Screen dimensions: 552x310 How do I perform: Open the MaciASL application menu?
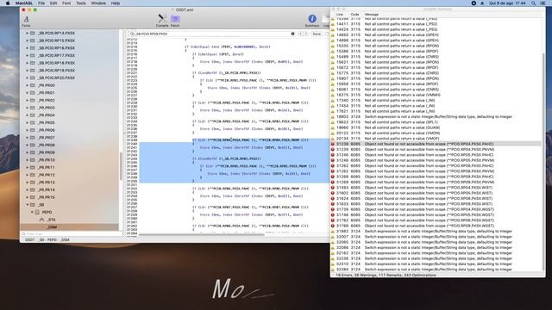24,3
